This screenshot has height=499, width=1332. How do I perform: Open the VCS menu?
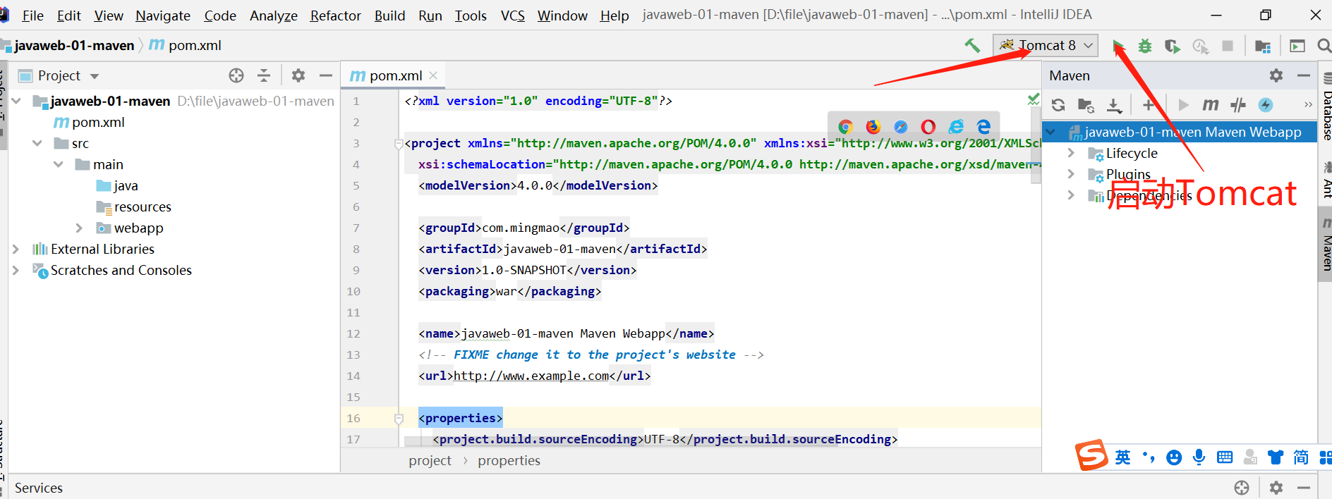tap(513, 16)
